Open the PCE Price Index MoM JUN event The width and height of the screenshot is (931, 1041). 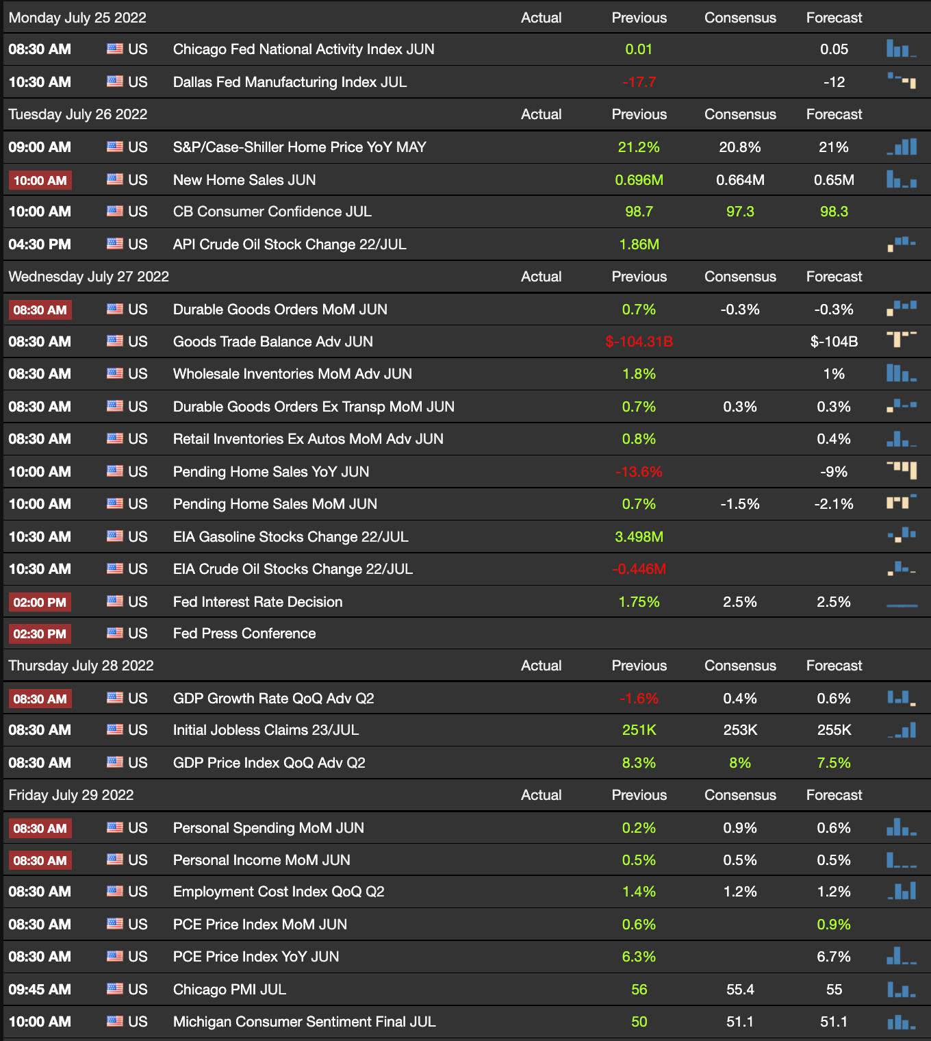[260, 925]
